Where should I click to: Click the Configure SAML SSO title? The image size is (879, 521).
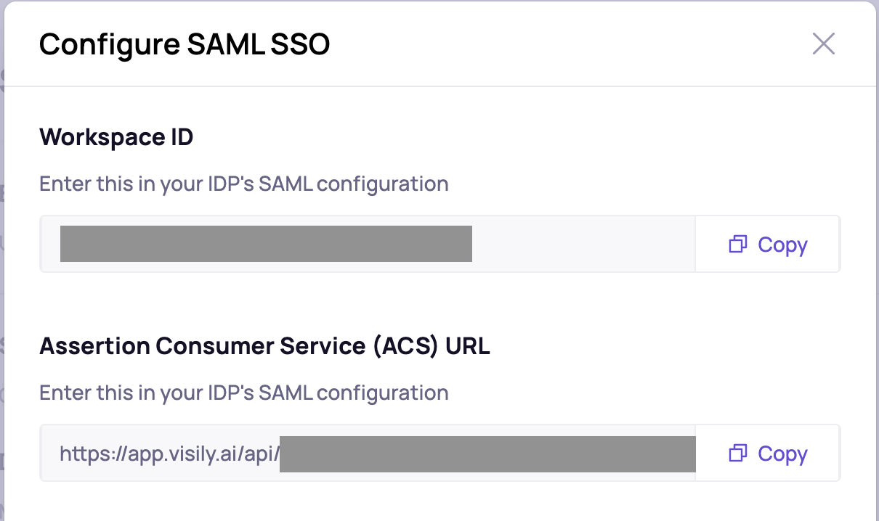click(185, 44)
